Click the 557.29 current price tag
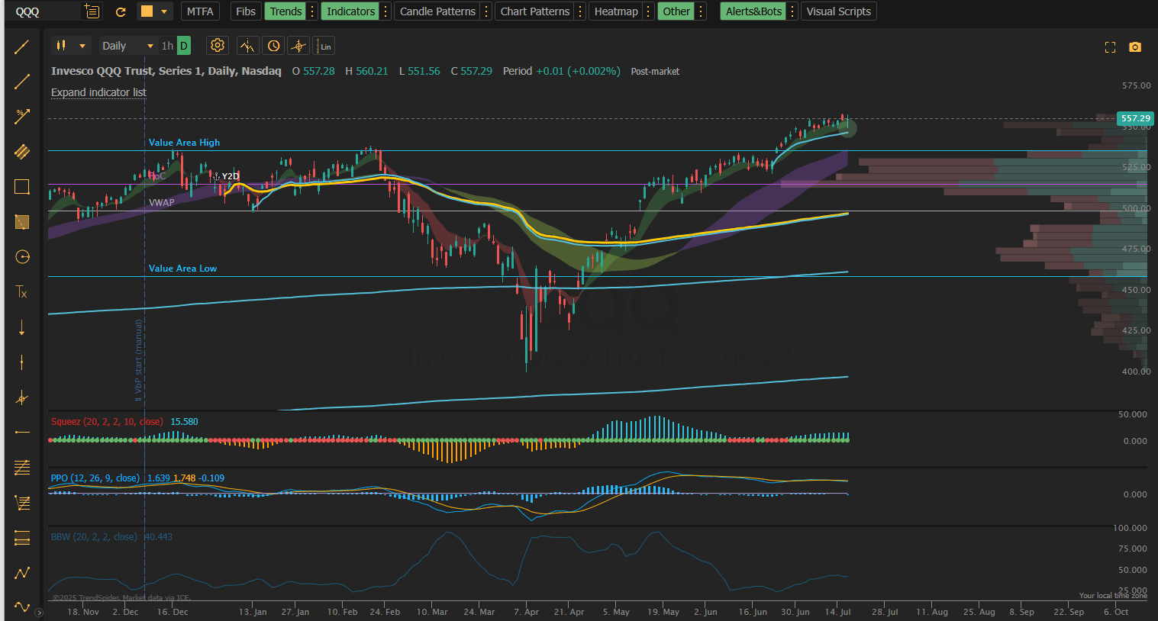1158x621 pixels. 1135,118
